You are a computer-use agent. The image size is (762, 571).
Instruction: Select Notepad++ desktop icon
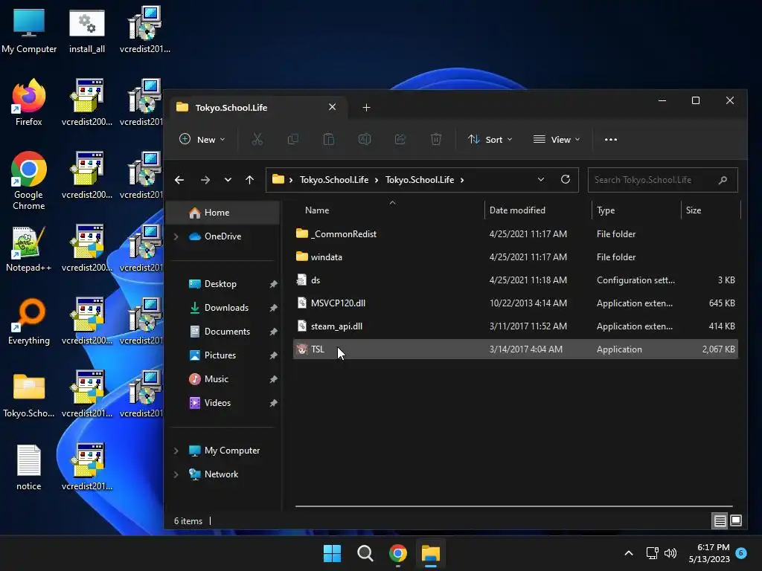tap(29, 248)
